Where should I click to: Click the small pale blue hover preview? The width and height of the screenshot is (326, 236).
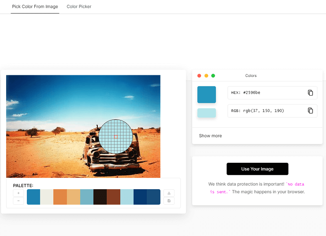pyautogui.click(x=207, y=113)
